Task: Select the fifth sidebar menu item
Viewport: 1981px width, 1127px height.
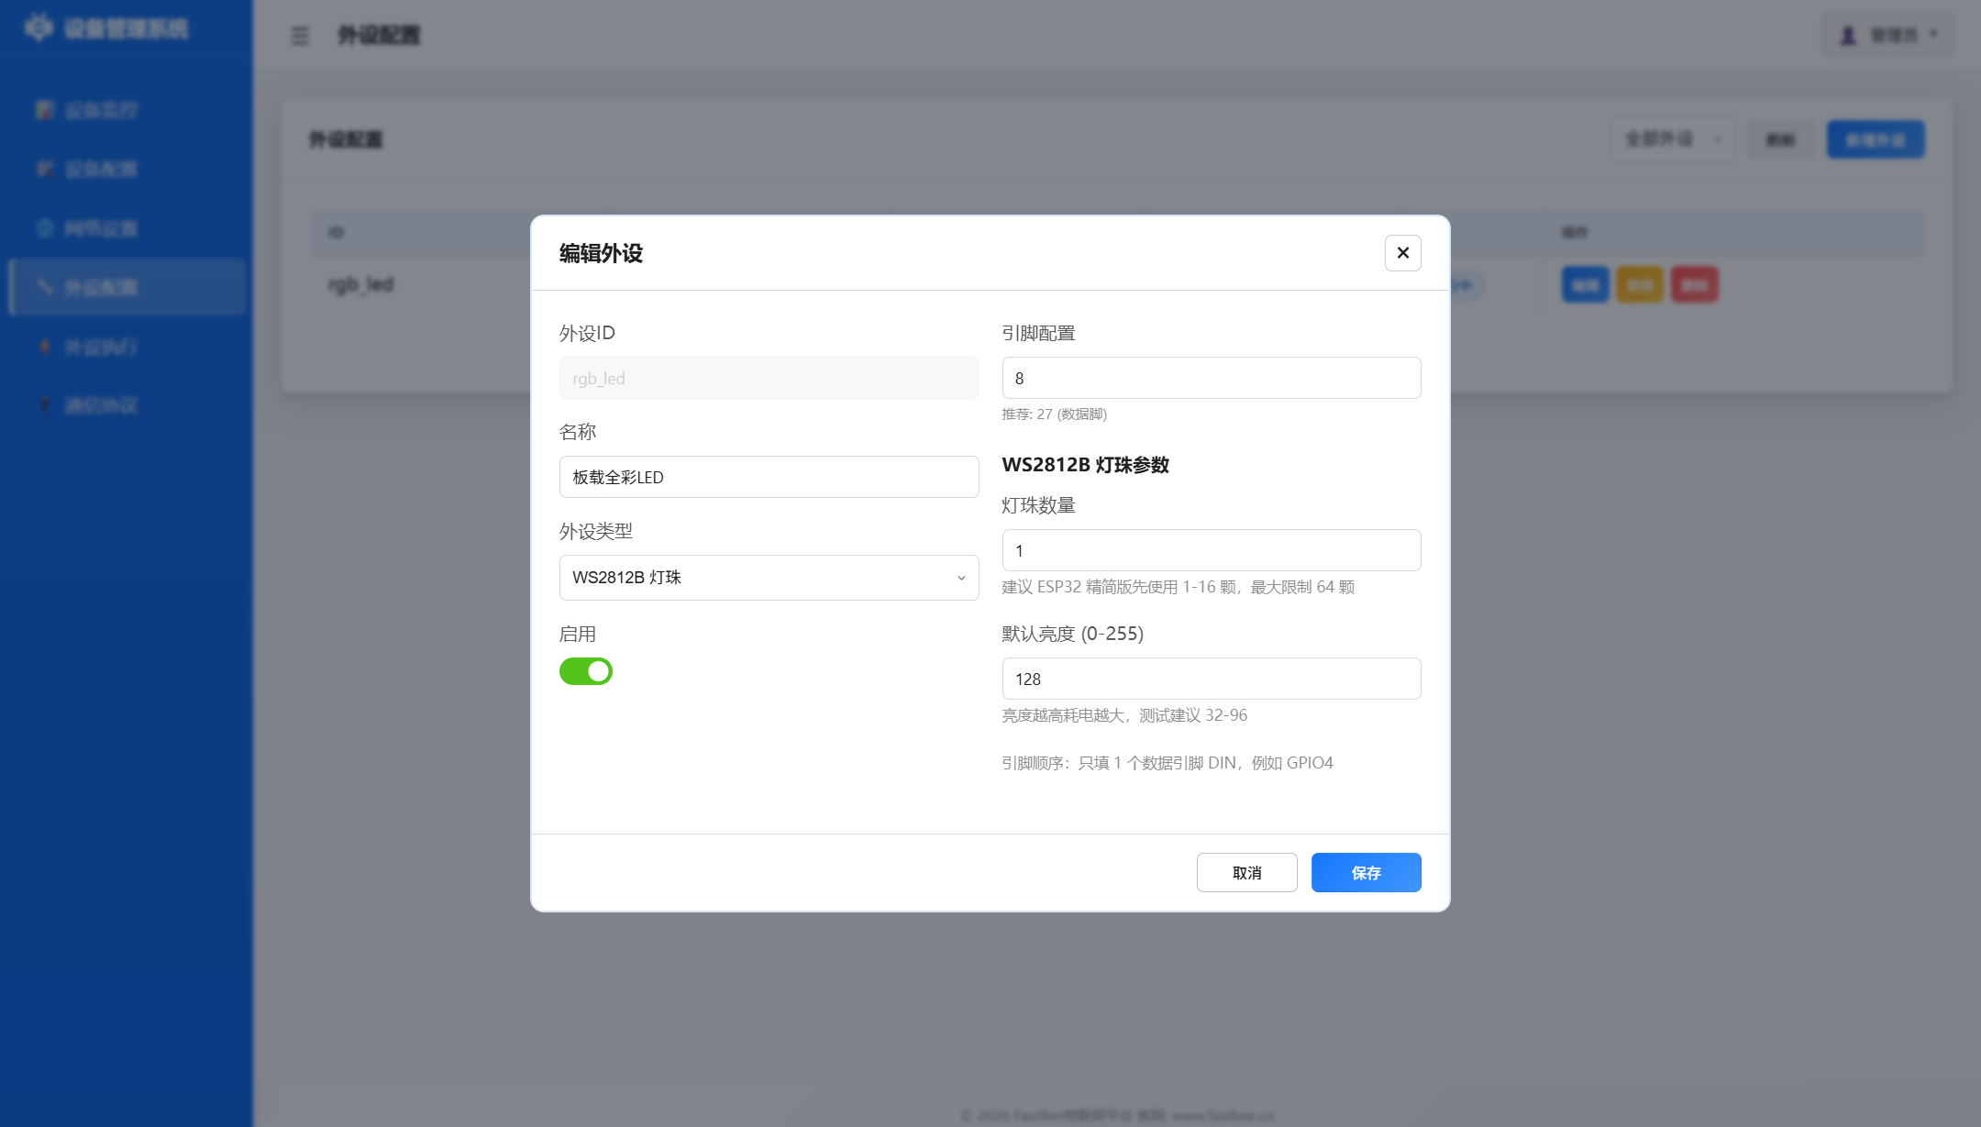Action: tap(127, 347)
